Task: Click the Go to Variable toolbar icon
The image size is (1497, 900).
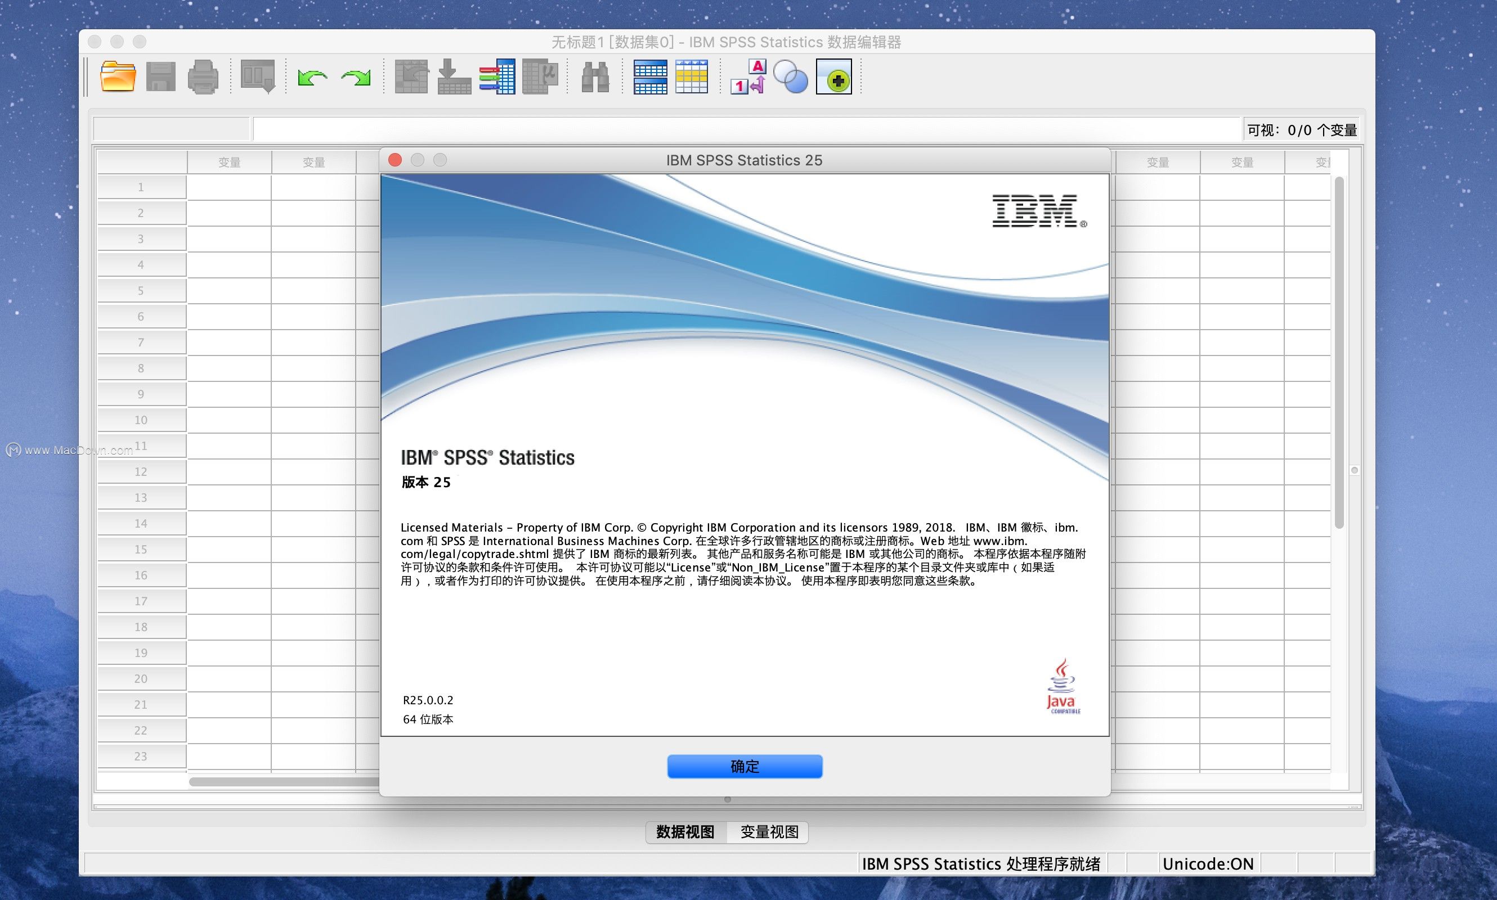Action: tap(454, 77)
